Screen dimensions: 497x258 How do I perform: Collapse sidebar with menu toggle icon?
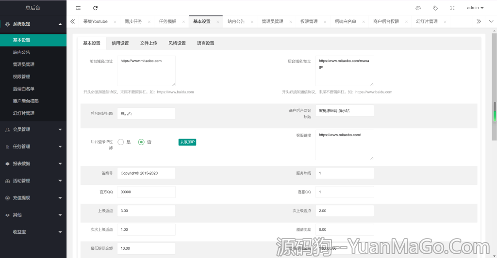click(78, 8)
